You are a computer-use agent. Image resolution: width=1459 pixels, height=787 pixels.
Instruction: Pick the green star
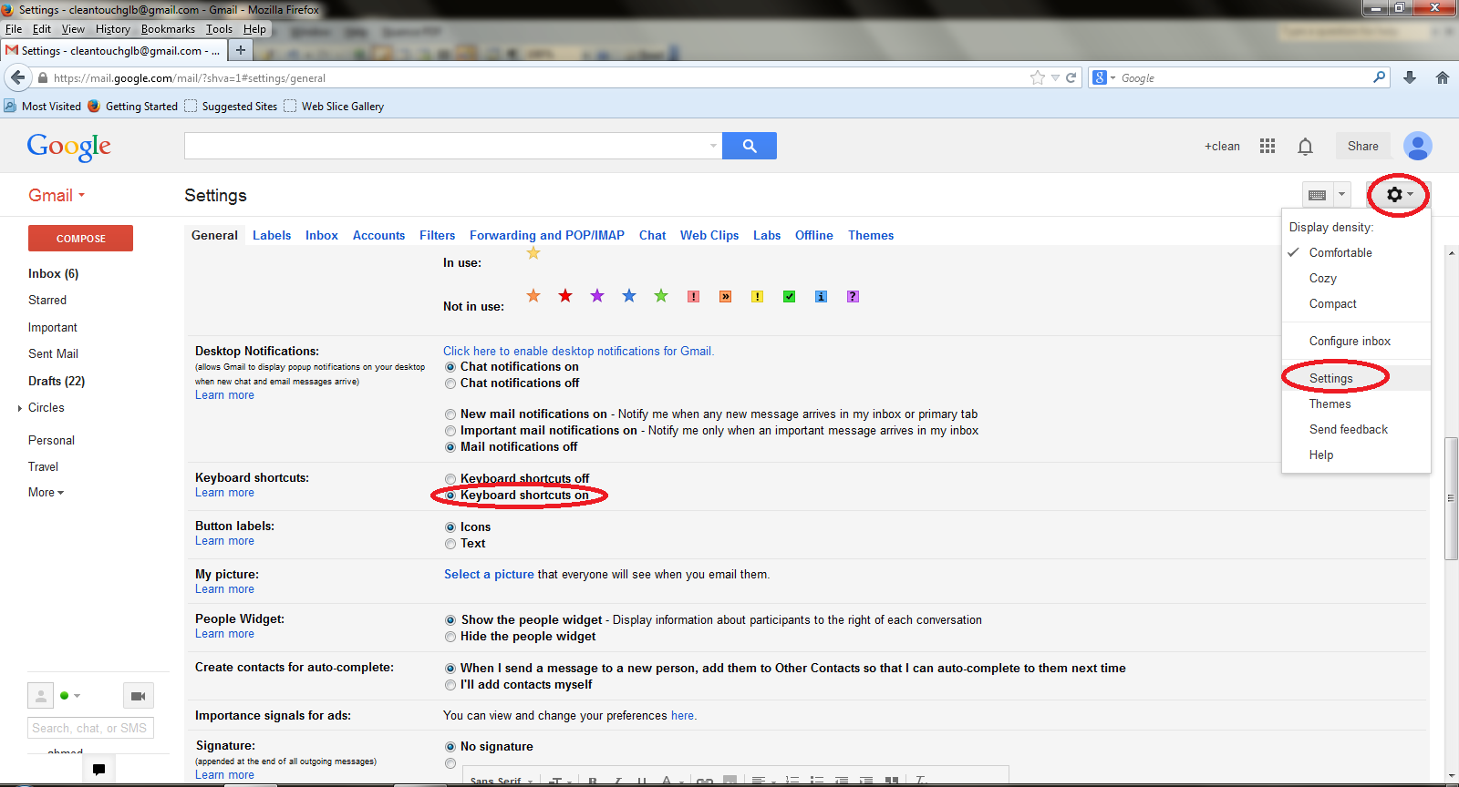[661, 296]
